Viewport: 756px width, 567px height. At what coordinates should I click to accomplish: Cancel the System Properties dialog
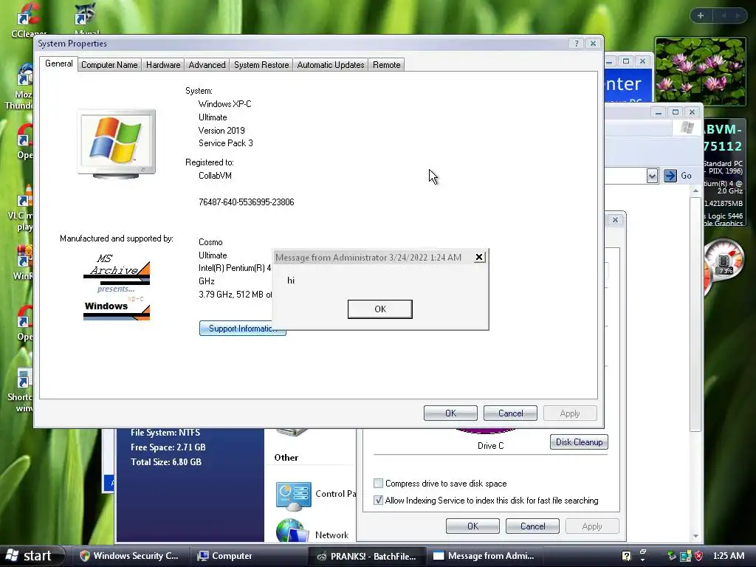point(510,413)
